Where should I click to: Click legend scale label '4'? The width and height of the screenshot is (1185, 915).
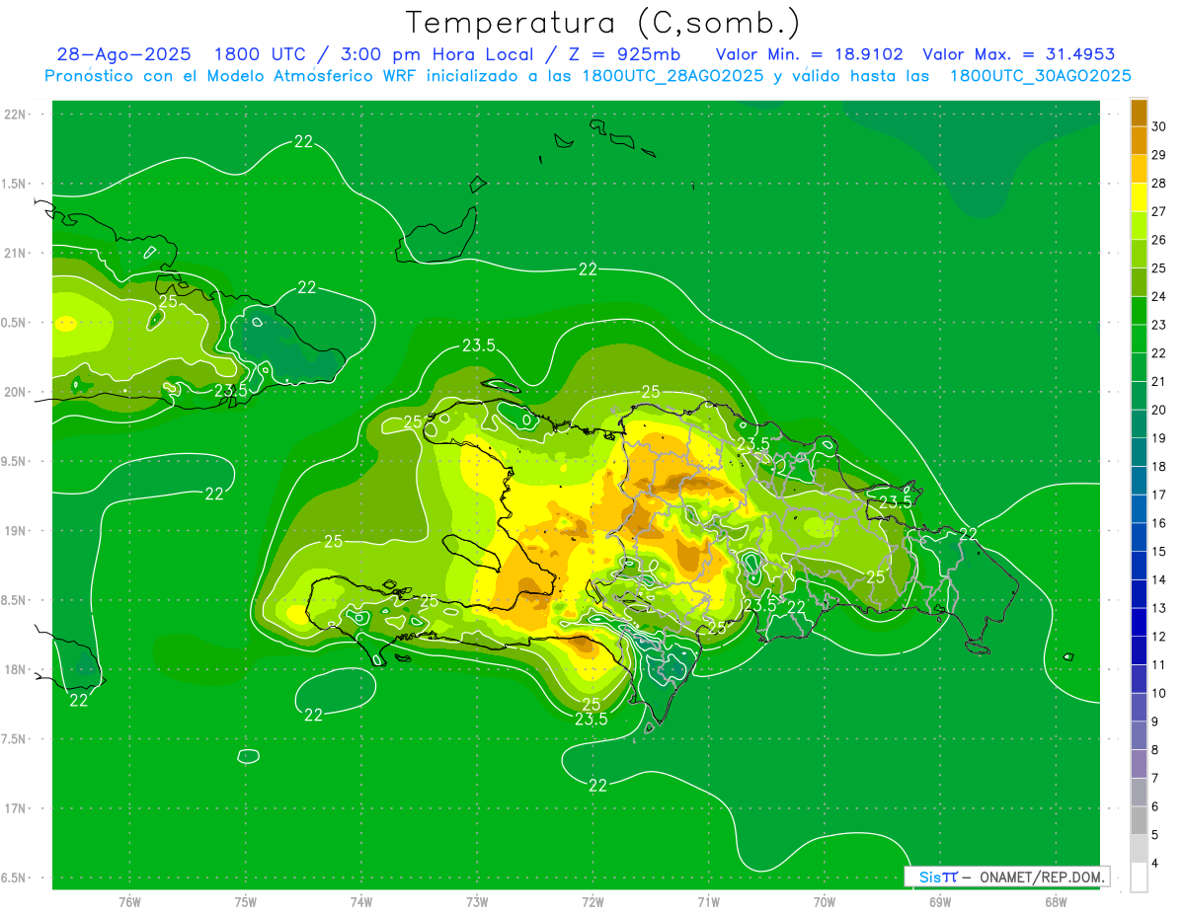[x=1156, y=864]
